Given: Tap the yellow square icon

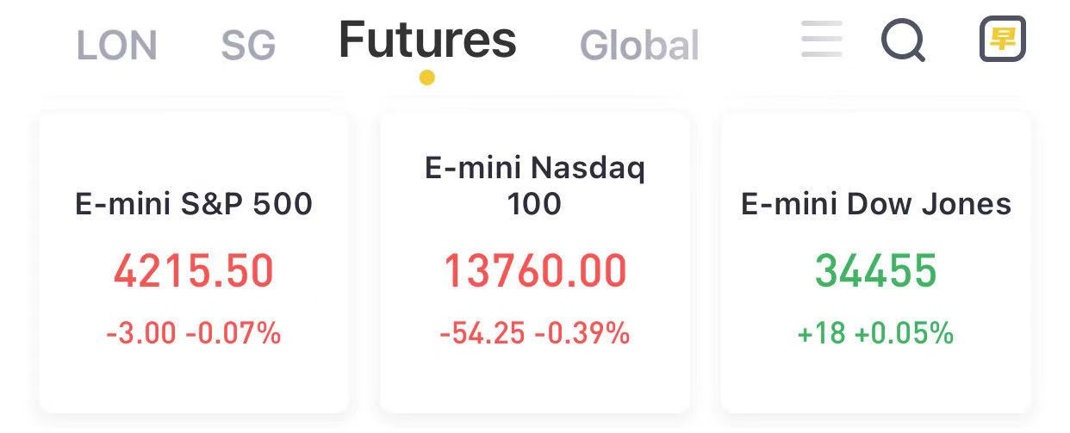Looking at the screenshot, I should [1003, 39].
